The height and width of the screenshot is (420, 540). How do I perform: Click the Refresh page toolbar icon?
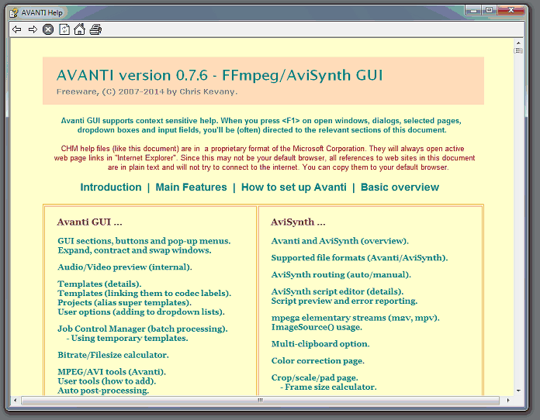click(x=64, y=29)
